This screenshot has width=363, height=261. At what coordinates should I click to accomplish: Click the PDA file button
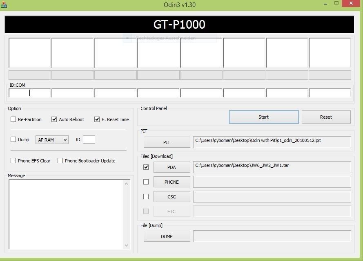coord(171,167)
